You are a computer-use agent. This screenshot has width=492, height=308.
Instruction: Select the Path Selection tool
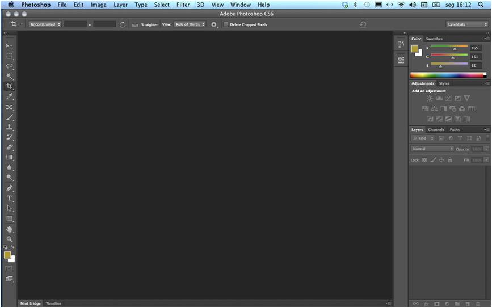pos(10,208)
